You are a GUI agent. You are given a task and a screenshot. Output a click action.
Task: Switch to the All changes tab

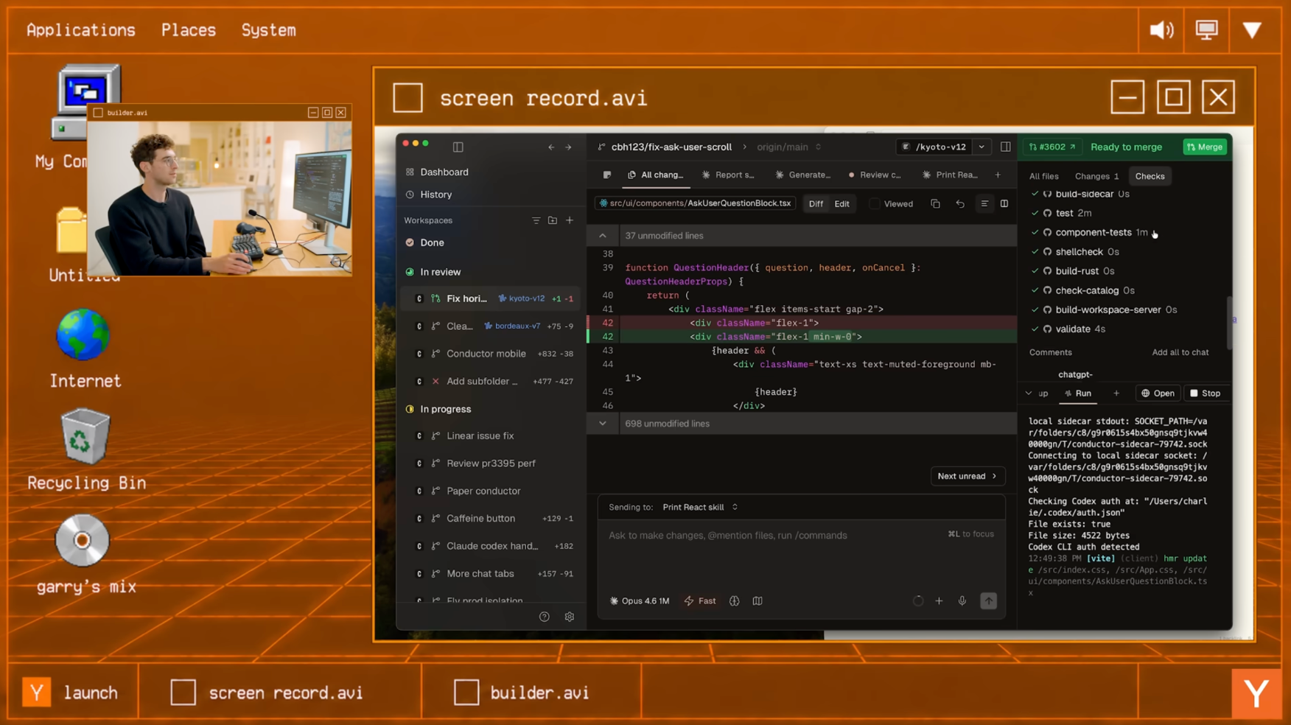(x=656, y=175)
